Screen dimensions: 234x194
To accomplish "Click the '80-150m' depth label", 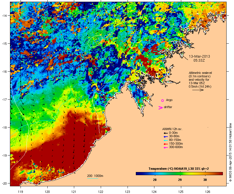I will (175, 140).
